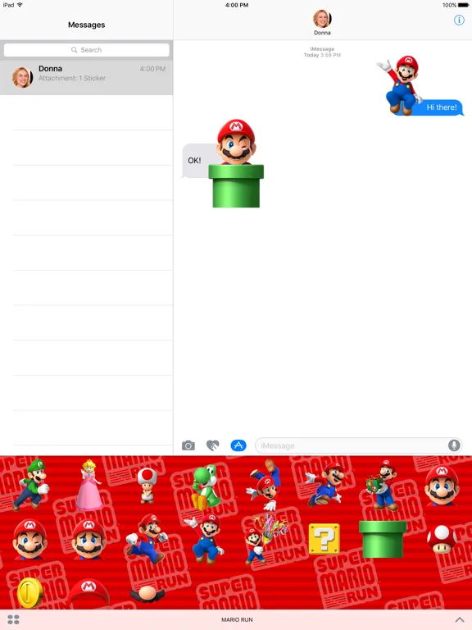Screen dimensions: 472x630
Task: Select the upside-down flipping Mario sticker
Action: click(x=265, y=485)
